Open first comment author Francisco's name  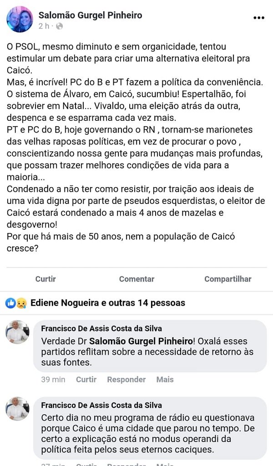[x=101, y=328]
